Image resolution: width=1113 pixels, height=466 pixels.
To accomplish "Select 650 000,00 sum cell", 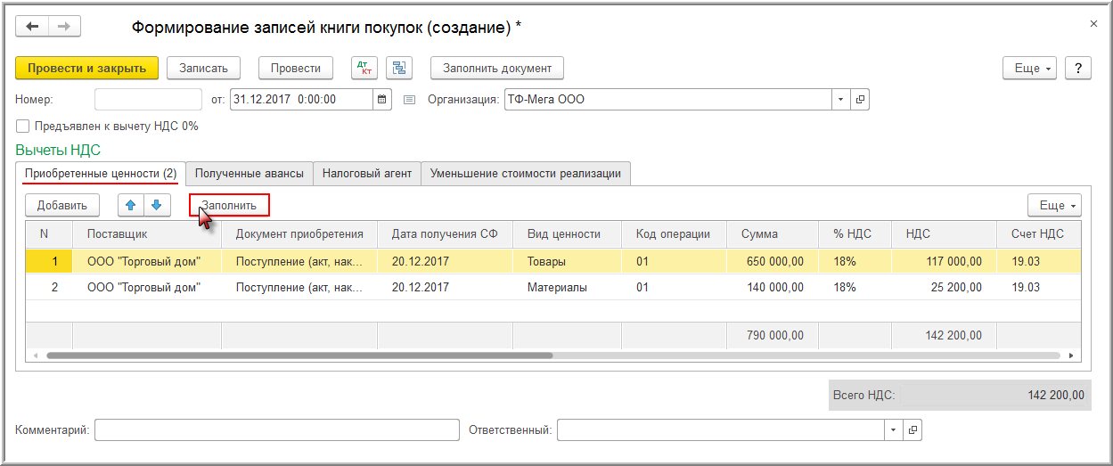I will click(773, 261).
